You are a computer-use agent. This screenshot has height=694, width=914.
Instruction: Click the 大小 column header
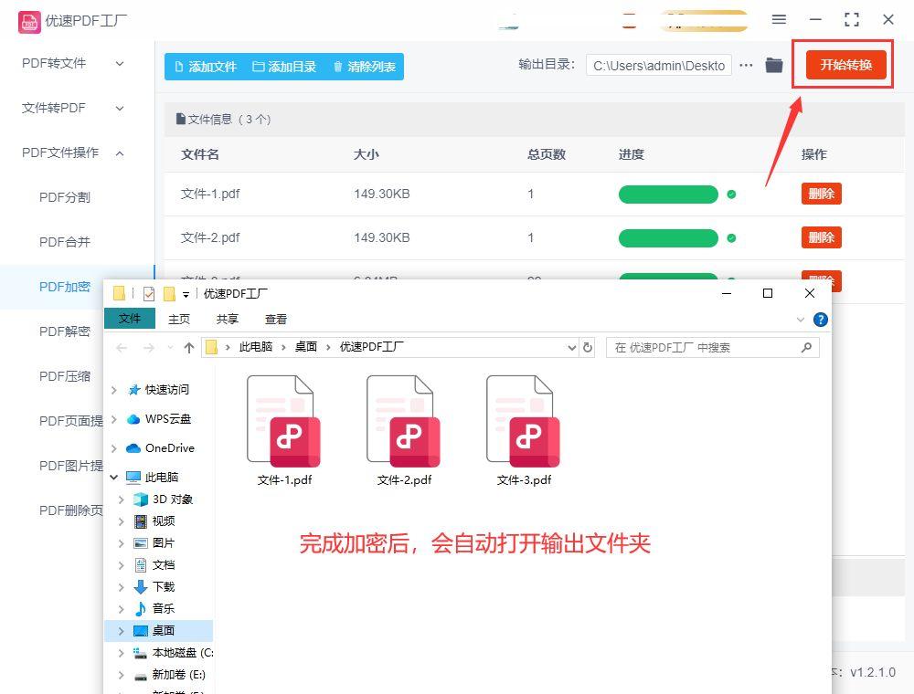(367, 154)
